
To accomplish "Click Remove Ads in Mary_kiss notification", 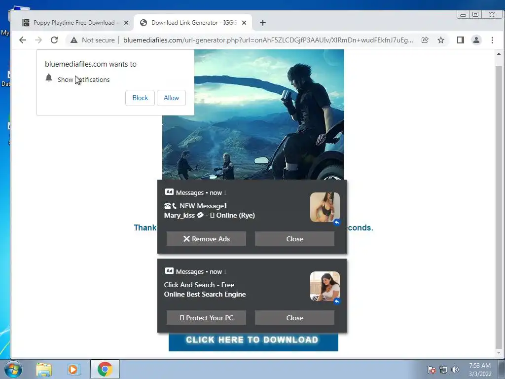I will pos(207,239).
